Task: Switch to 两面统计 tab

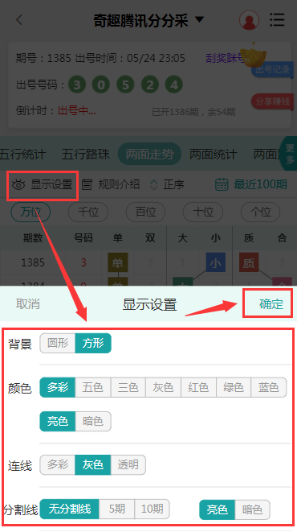Action: (213, 155)
